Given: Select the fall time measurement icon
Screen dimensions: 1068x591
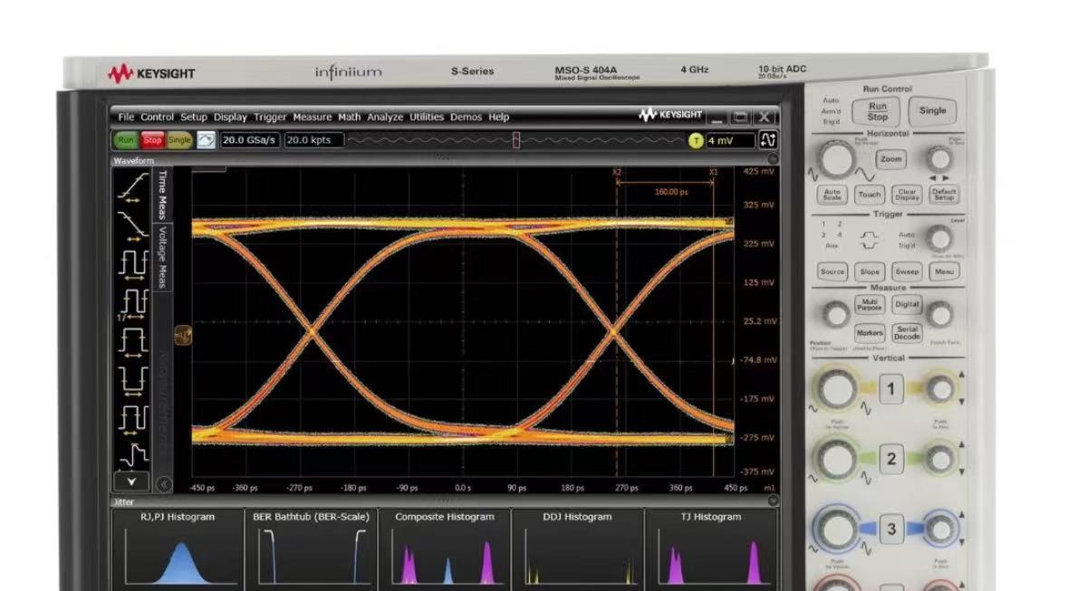Looking at the screenshot, I should pos(133,225).
